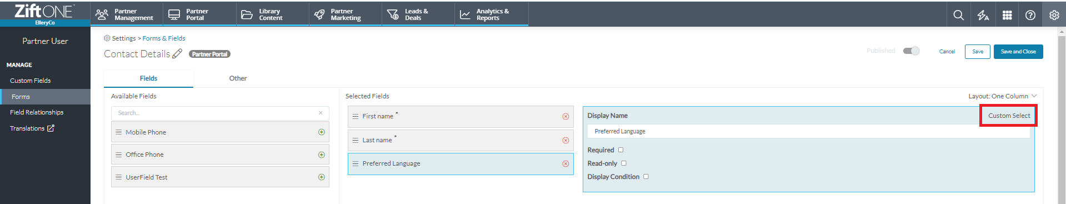Viewport: 1066px width, 204px height.
Task: Switch to the Other tab
Action: pos(238,78)
